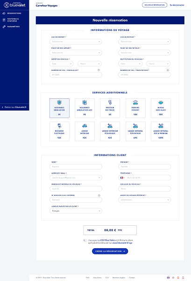Open the French flag phone country selector
This screenshot has width=191, height=281.
point(122,177)
